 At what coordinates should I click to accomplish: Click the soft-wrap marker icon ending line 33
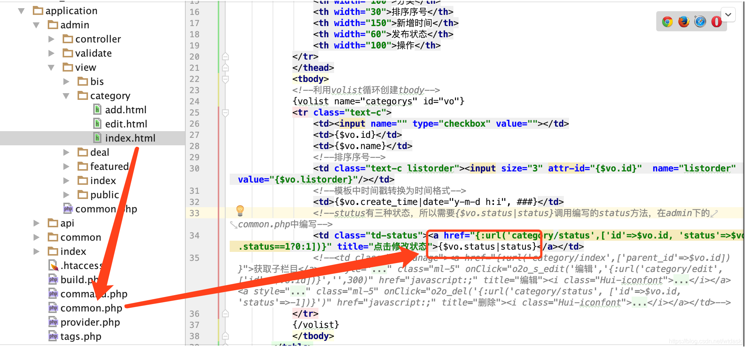click(x=714, y=213)
